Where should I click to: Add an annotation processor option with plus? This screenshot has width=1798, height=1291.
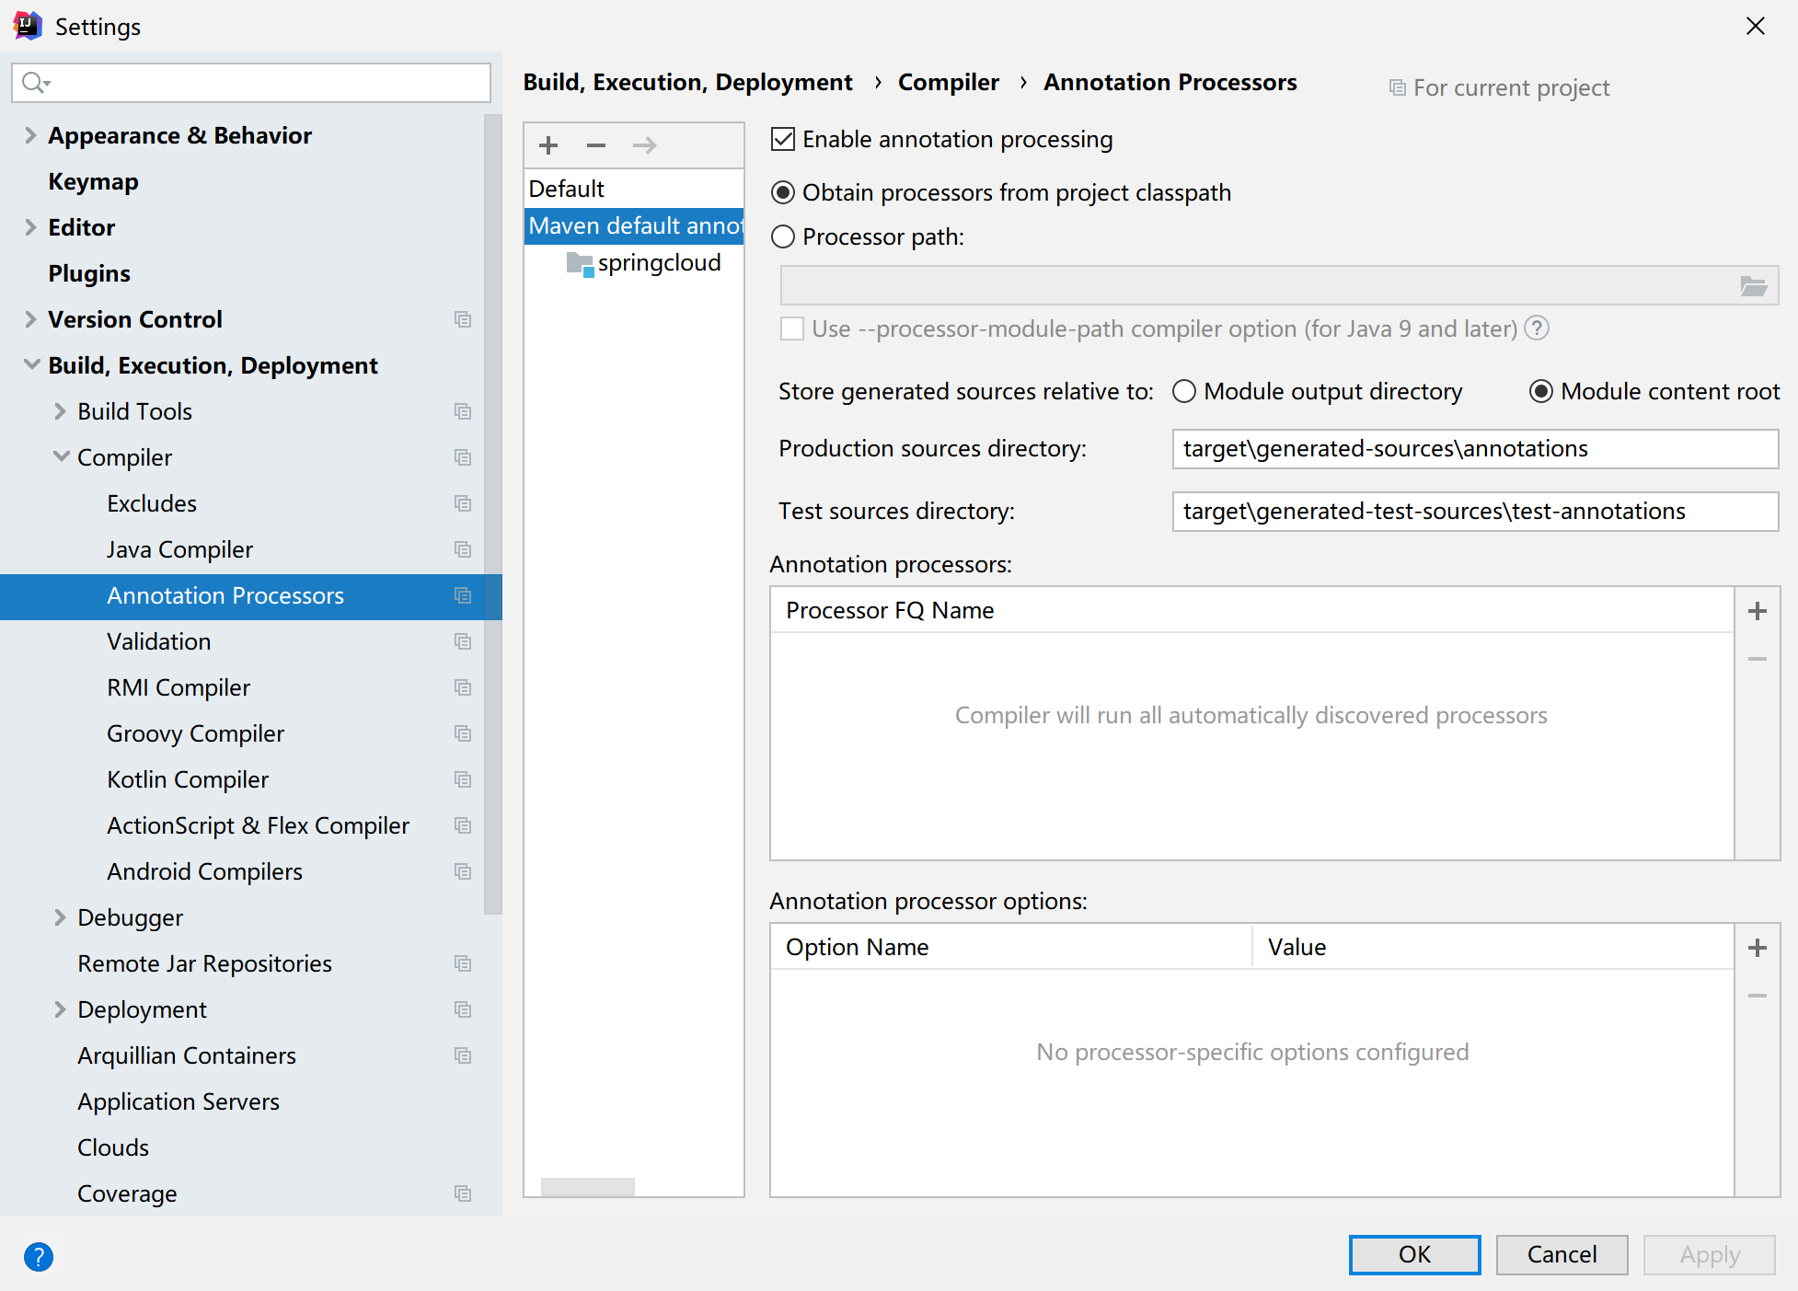[x=1757, y=948]
